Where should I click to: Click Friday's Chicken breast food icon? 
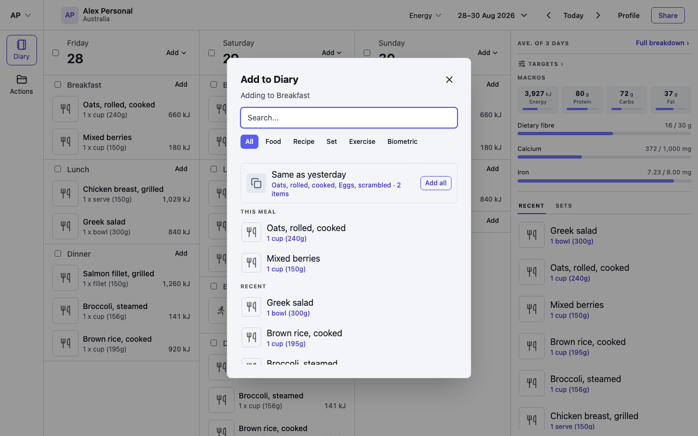click(65, 193)
